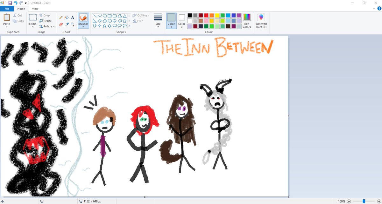This screenshot has width=382, height=204.
Task: Pick the black color swatch
Action: point(190,15)
